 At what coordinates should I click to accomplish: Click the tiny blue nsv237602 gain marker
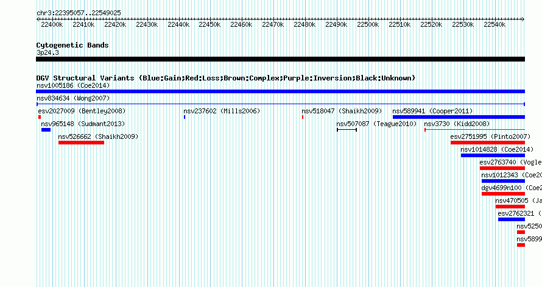click(185, 117)
